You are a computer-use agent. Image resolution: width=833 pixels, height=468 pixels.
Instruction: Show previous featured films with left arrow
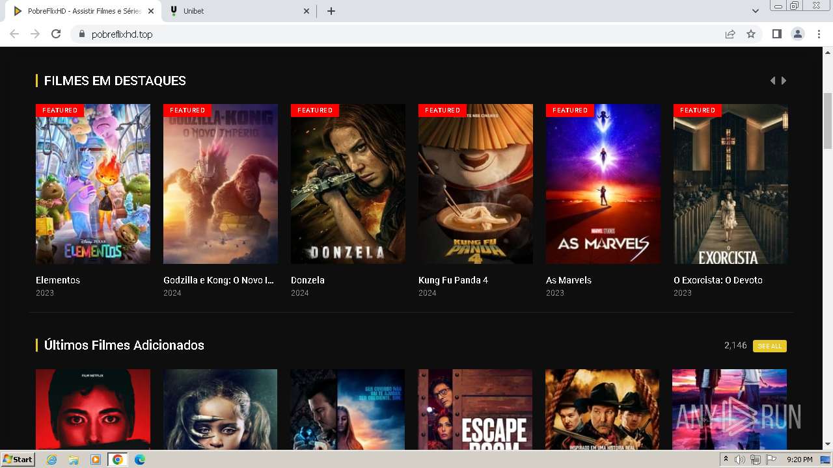[772, 81]
